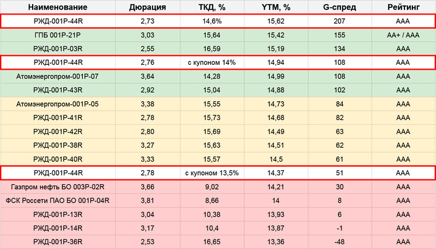Select the 'РЖД-001Р-42R' name cell
Image resolution: width=436 pixels, height=249 pixels.
58,131
